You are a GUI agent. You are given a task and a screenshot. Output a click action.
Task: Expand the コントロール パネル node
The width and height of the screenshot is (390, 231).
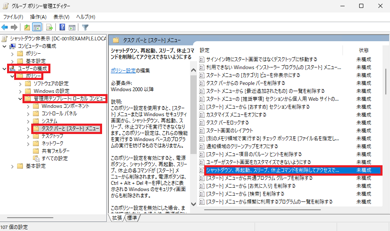pos(28,114)
